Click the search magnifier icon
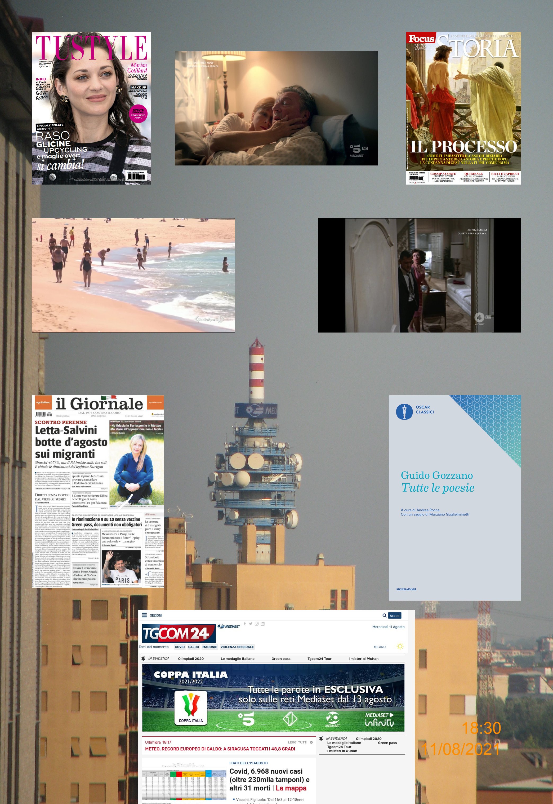Viewport: 553px width, 804px height. [x=384, y=616]
